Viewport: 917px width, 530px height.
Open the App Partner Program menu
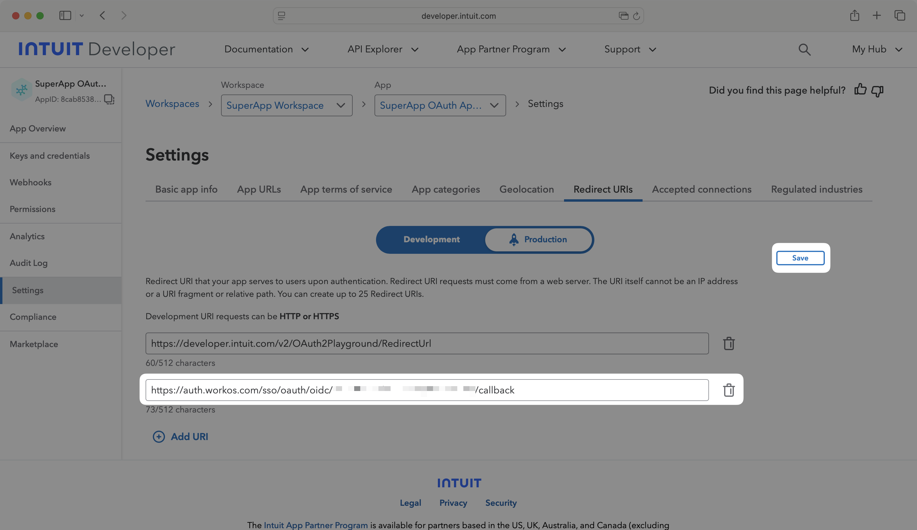(511, 49)
